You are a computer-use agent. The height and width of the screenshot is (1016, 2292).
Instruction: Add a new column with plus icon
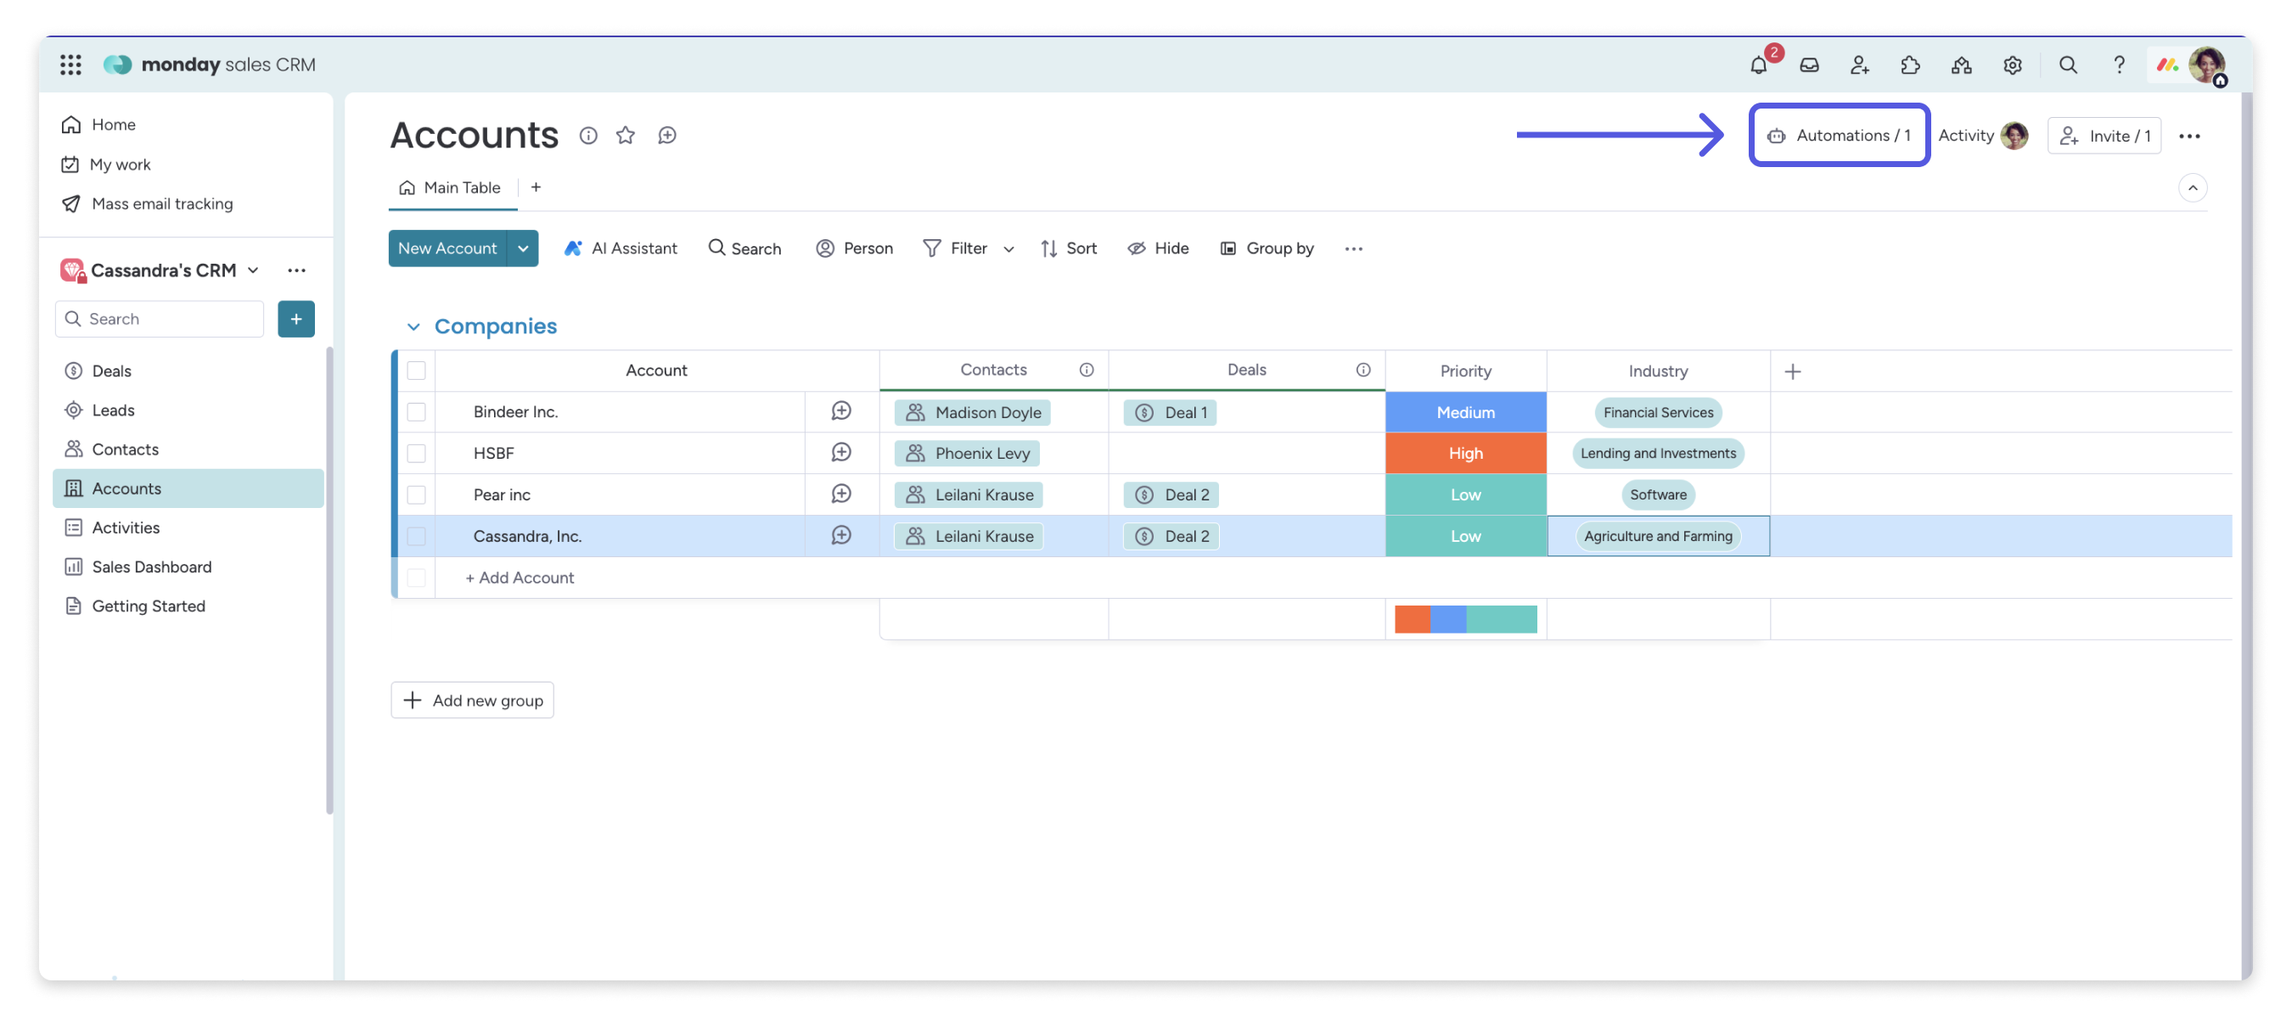pos(1792,371)
